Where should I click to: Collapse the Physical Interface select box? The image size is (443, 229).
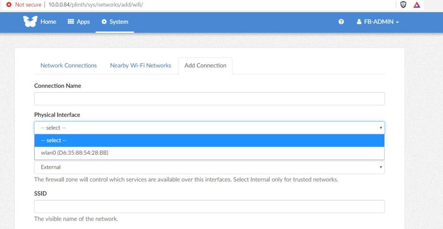coord(209,128)
